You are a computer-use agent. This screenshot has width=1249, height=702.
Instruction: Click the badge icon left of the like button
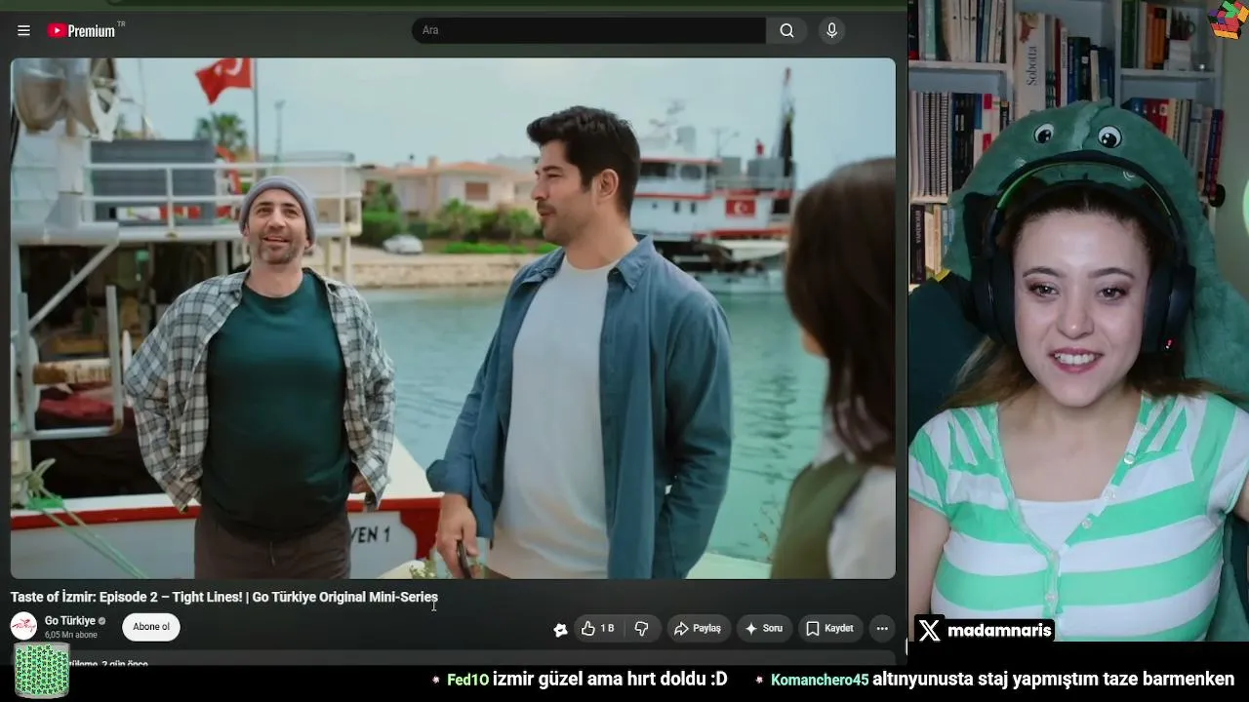tap(560, 629)
